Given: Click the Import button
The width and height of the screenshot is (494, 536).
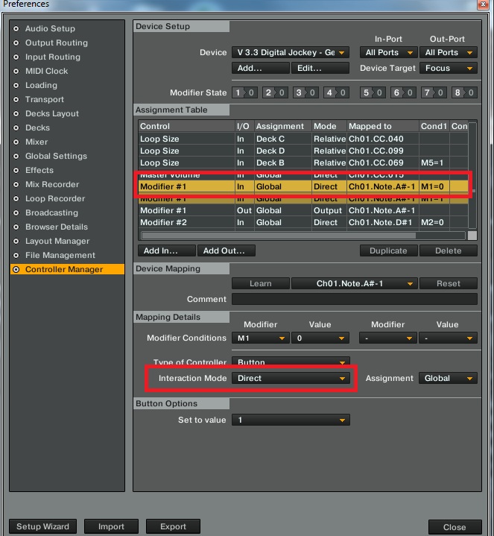Looking at the screenshot, I should [111, 526].
